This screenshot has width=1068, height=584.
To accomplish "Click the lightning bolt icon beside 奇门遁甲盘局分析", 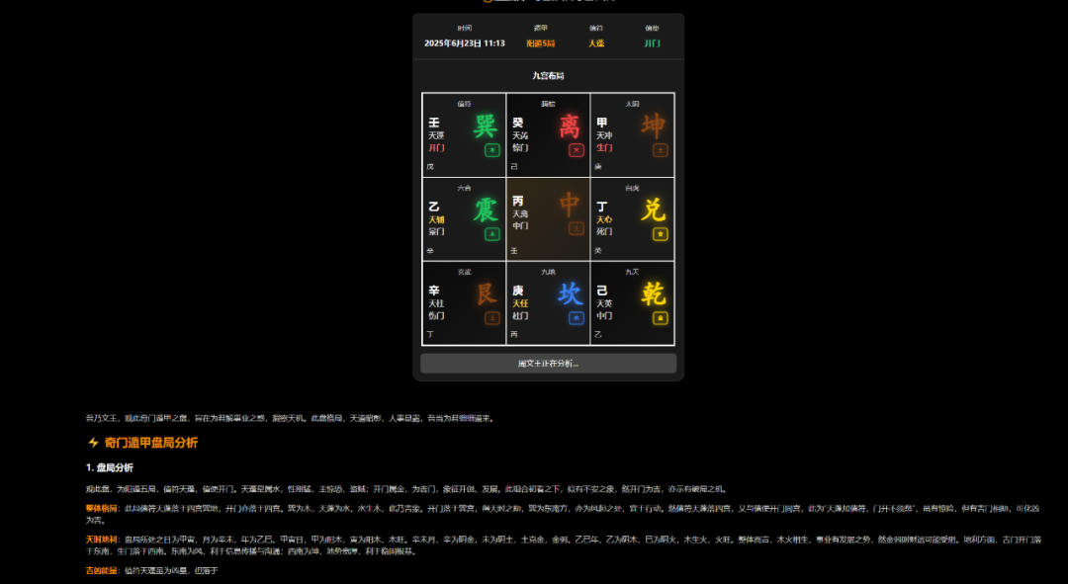I will (x=93, y=443).
